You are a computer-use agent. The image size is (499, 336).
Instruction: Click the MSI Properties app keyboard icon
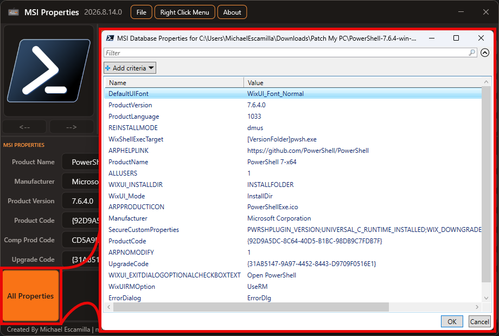14,12
